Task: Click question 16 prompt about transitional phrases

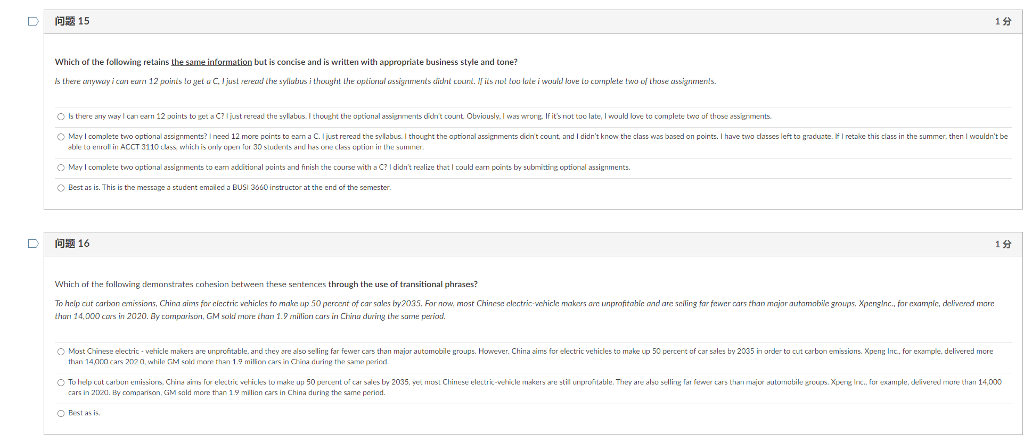Action: coord(266,285)
